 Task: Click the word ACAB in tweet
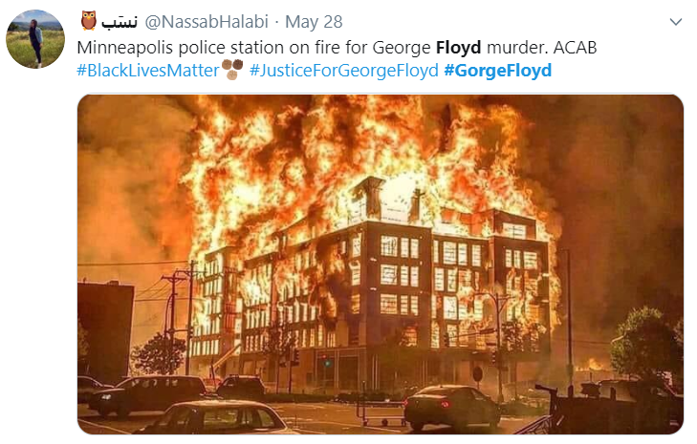click(x=575, y=48)
